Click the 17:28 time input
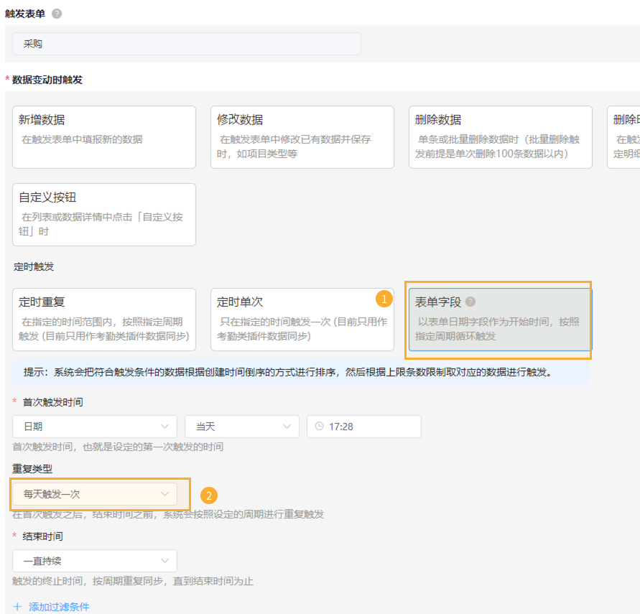The width and height of the screenshot is (640, 614). click(364, 427)
